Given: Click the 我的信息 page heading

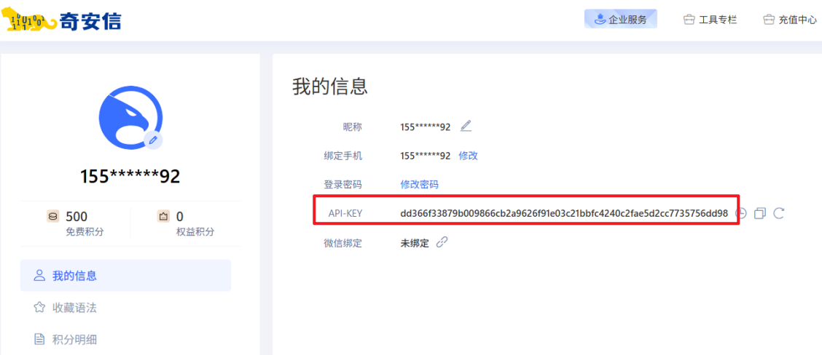Looking at the screenshot, I should pyautogui.click(x=329, y=86).
